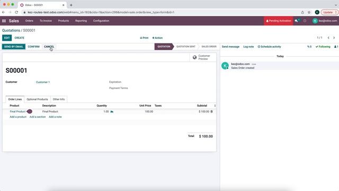Image resolution: width=339 pixels, height=191 pixels.
Task: Click the Sales app title
Action: pos(14,21)
